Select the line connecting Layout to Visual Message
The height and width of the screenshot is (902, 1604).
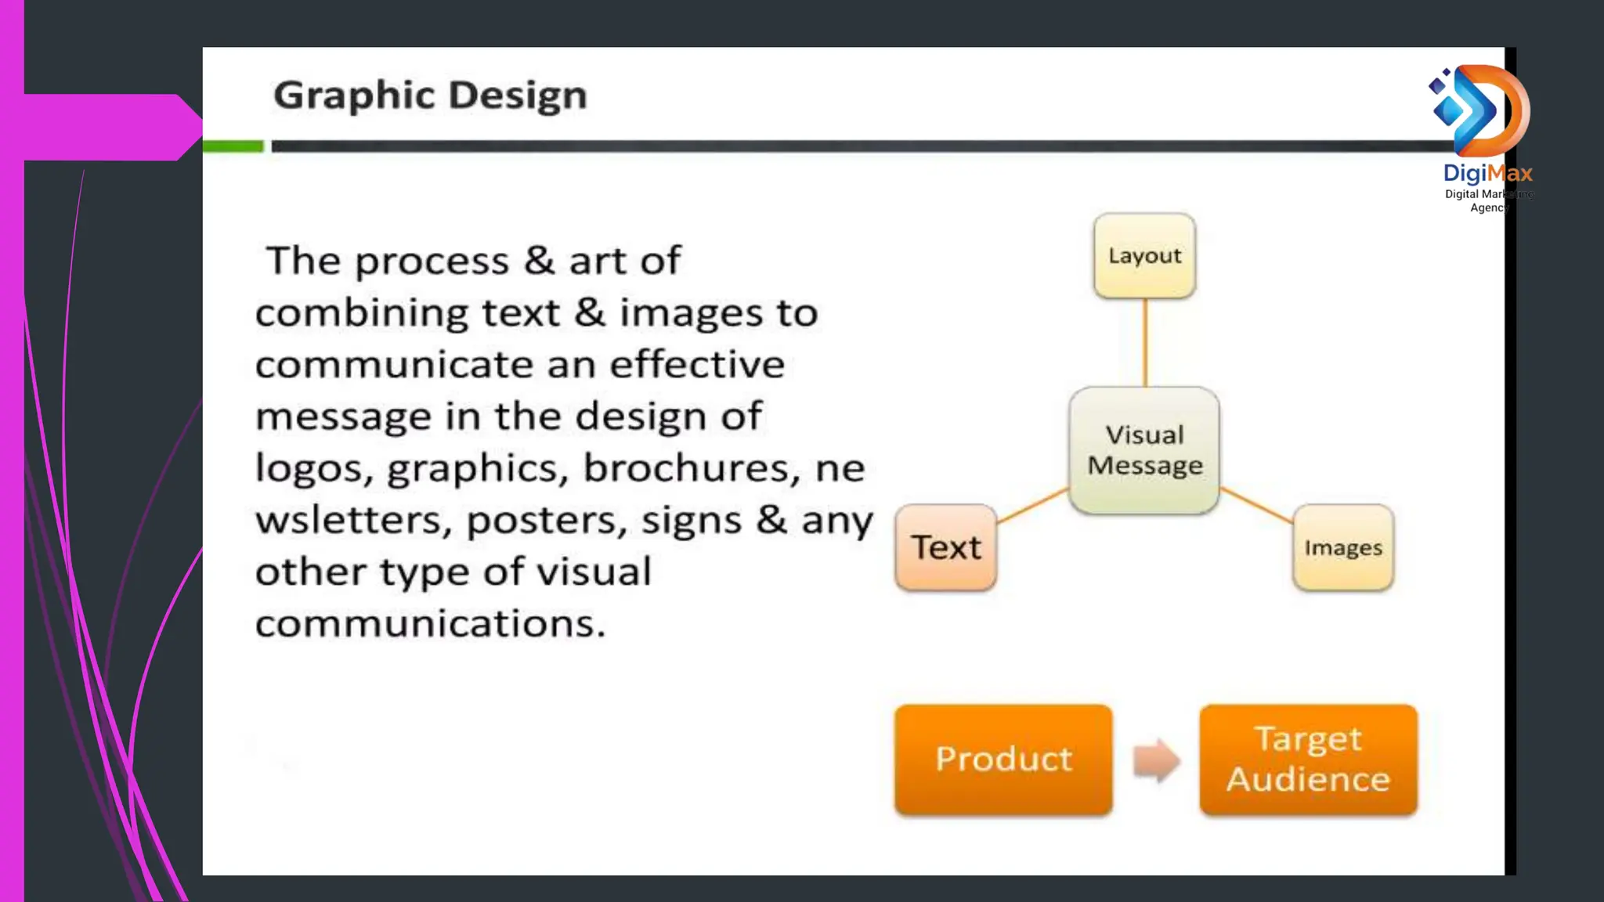click(x=1145, y=342)
